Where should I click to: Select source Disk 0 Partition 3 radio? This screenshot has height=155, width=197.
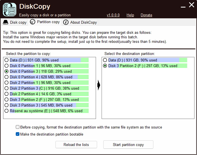(6, 71)
